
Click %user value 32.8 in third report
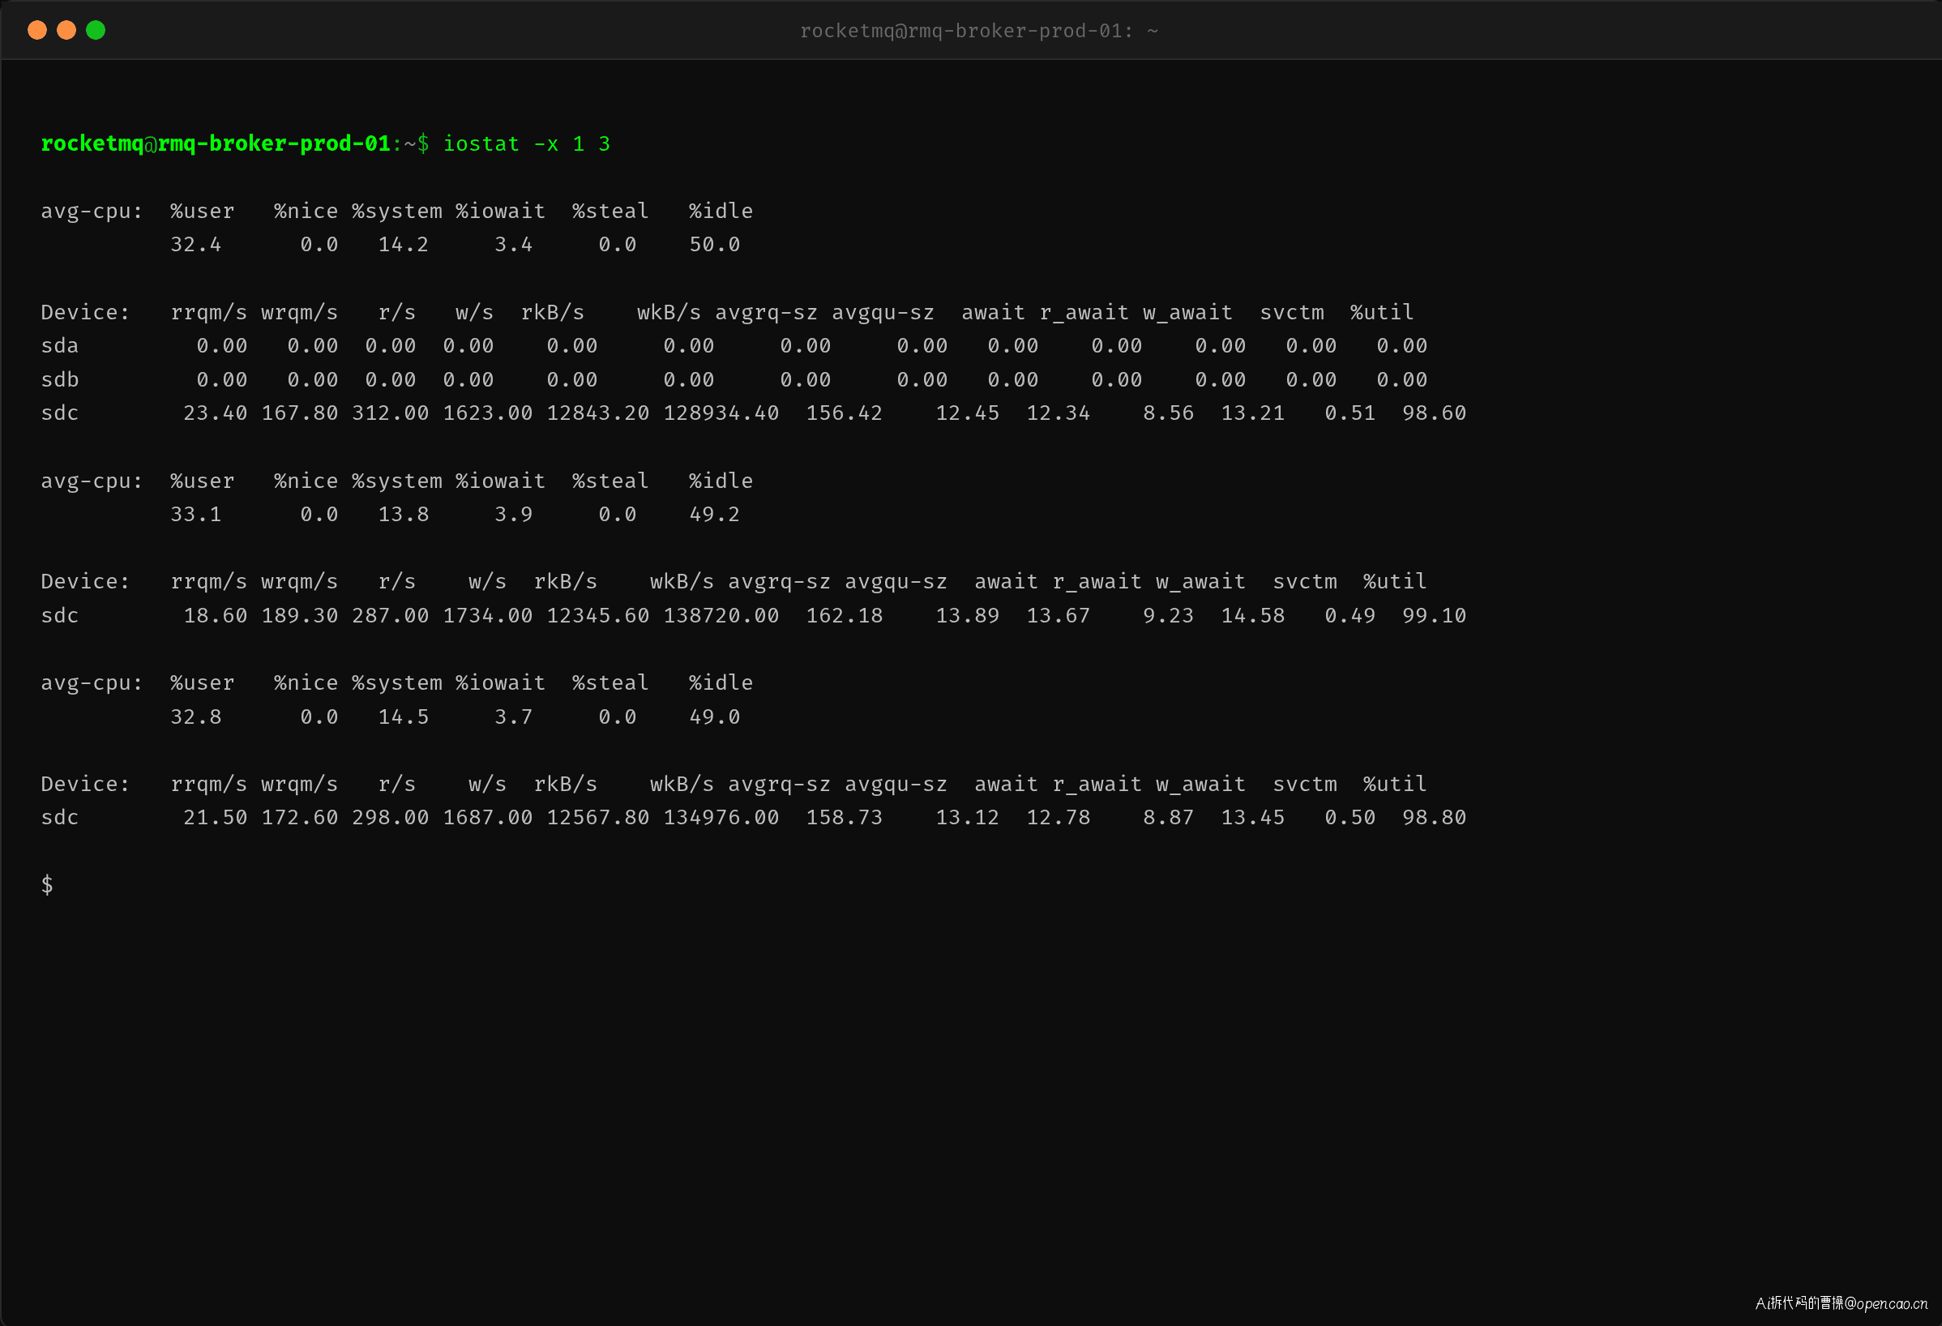(195, 716)
